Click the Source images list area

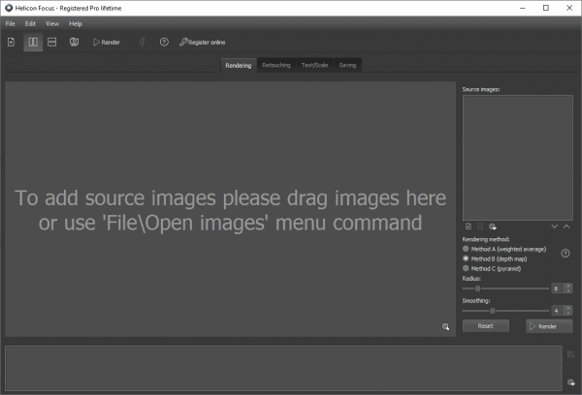pyautogui.click(x=517, y=156)
